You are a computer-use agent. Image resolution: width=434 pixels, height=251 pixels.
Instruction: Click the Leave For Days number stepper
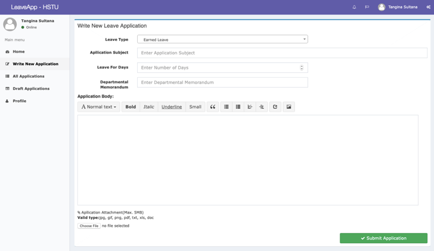coord(302,68)
